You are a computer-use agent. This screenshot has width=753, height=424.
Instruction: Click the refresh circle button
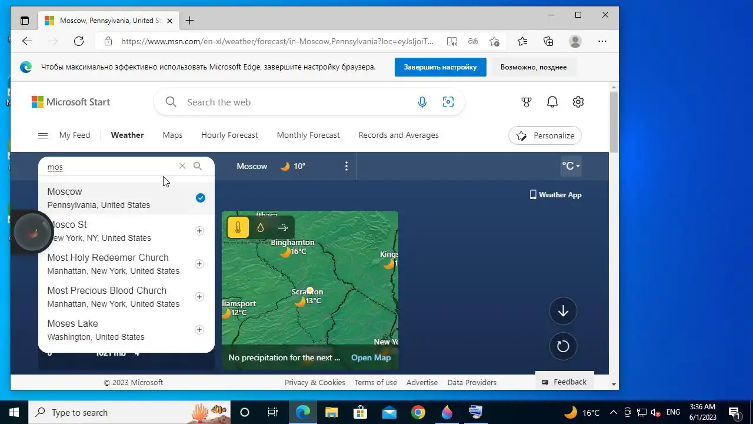point(563,346)
